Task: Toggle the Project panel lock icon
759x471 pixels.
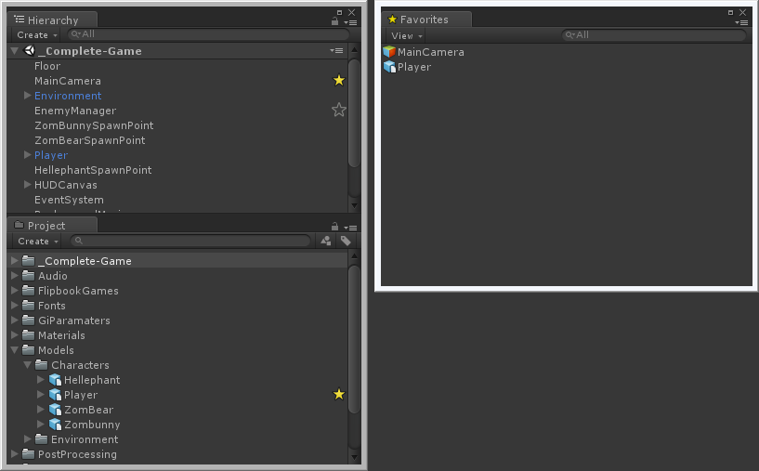Action: [x=334, y=226]
